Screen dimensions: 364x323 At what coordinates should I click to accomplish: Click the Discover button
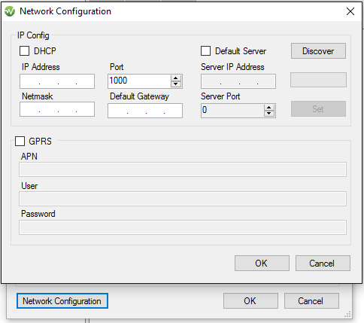(x=318, y=51)
